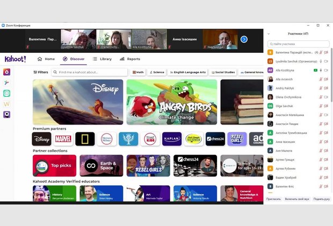
Task: Go to the Home tab
Action: 46,59
